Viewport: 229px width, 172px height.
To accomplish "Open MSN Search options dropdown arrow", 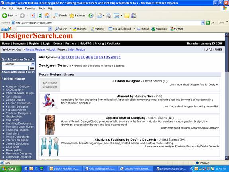I will click(x=70, y=29).
